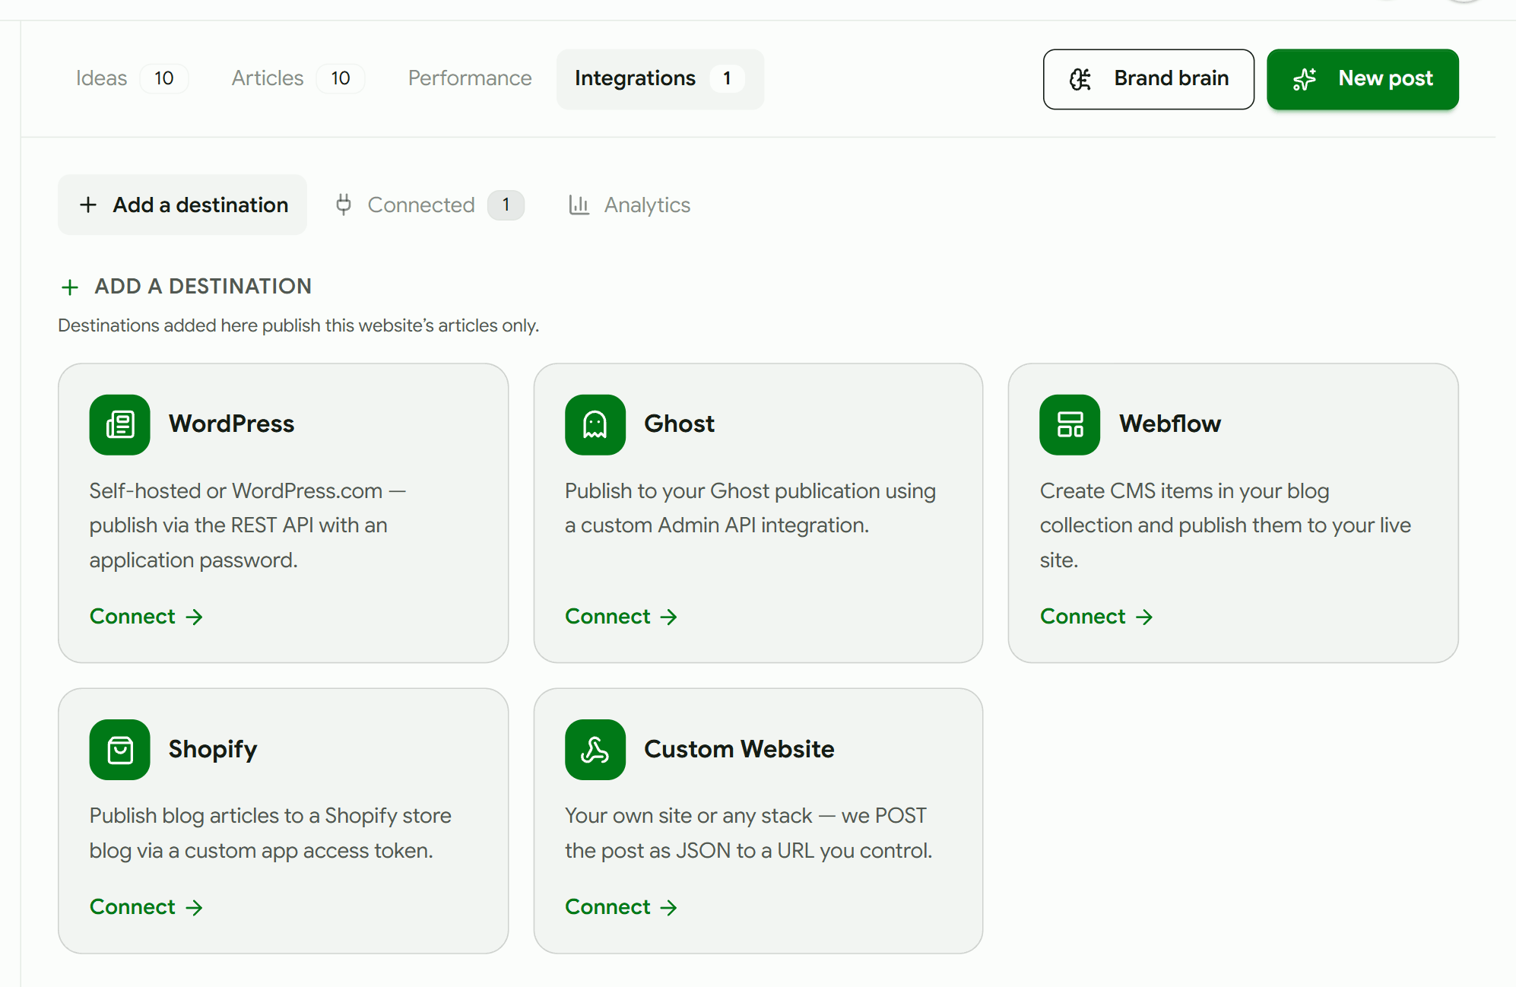This screenshot has height=987, width=1516.
Task: Click the brain icon in Brand brain
Action: [1080, 79]
